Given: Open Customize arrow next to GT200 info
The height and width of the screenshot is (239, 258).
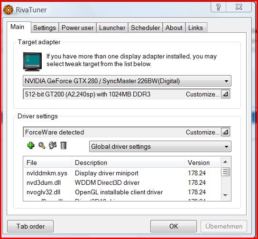Looking at the screenshot, I should coord(225,94).
